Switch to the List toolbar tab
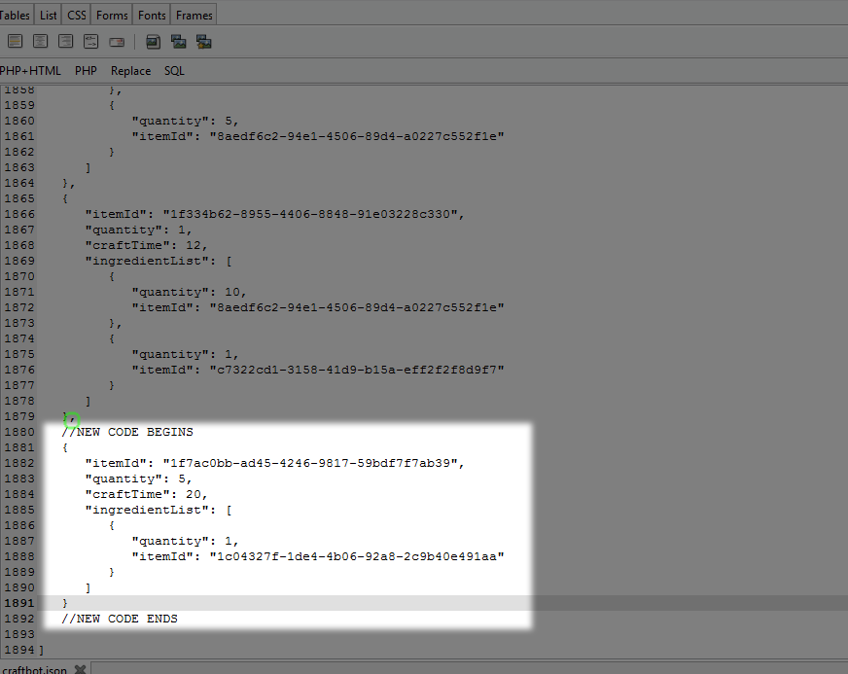Image resolution: width=848 pixels, height=674 pixels. [x=48, y=16]
